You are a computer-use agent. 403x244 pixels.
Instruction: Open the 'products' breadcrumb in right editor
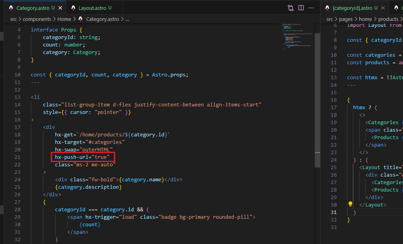pos(388,19)
